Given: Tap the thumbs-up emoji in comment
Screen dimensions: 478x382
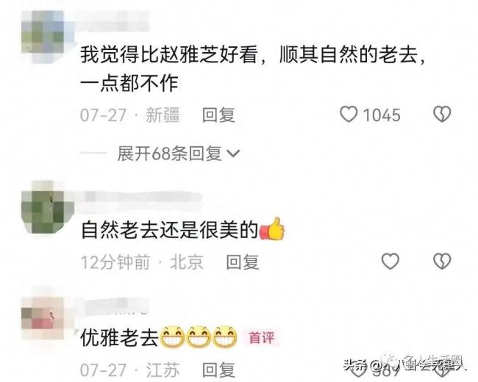Looking at the screenshot, I should click(271, 229).
